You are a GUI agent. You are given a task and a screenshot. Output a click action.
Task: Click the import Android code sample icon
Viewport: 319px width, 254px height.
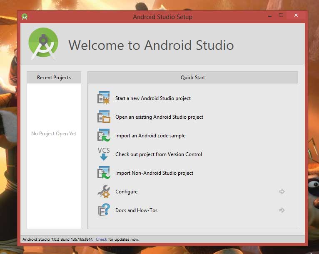click(104, 135)
